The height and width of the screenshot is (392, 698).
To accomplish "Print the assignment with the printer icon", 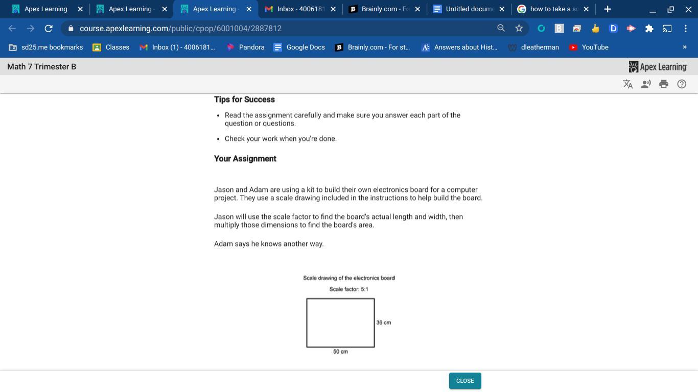I will (664, 84).
